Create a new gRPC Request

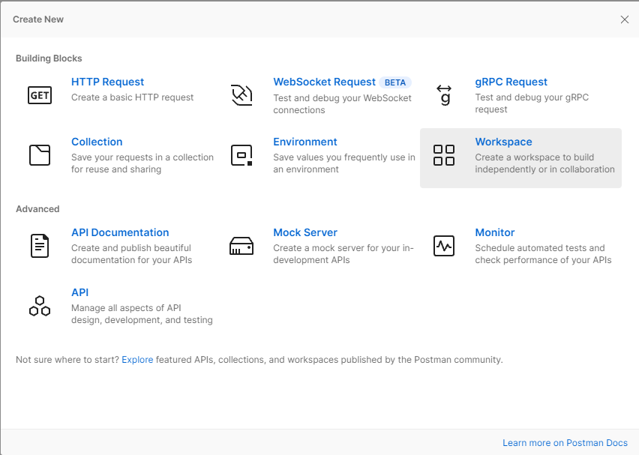coord(511,82)
